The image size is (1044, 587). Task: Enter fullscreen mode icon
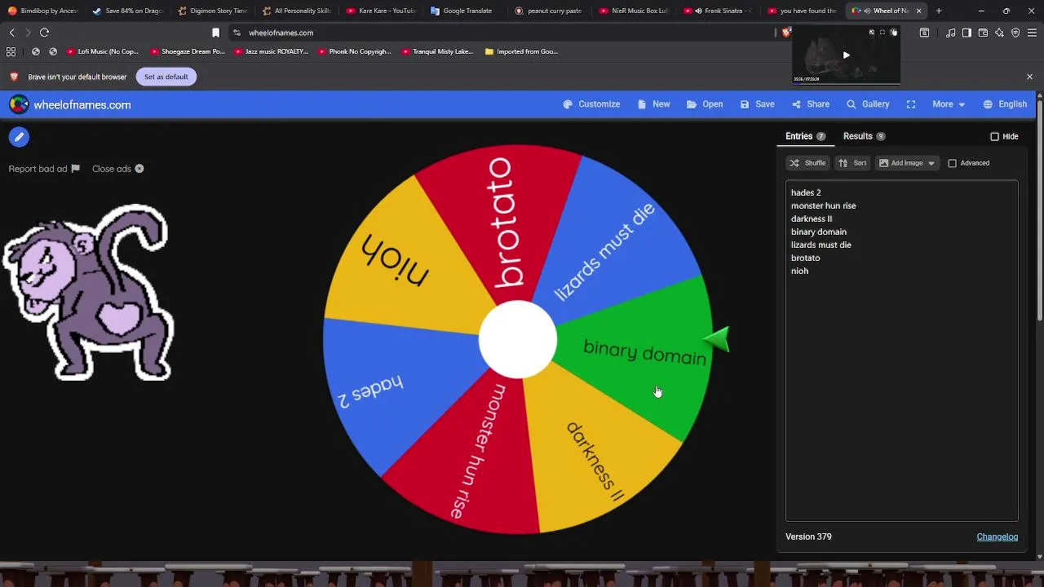point(911,104)
